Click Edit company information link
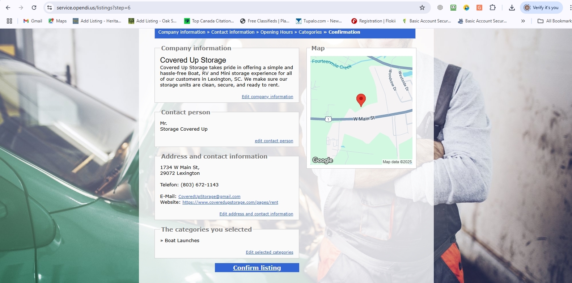Viewport: 572px width, 283px height. click(267, 97)
